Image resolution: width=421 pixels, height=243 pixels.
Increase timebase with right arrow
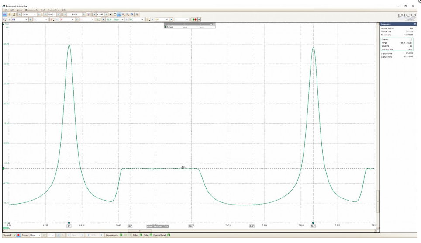[x=39, y=14]
